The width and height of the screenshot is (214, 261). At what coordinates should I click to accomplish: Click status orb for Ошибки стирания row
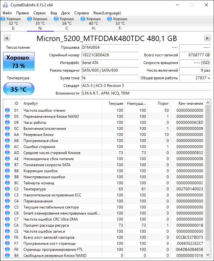7,146
